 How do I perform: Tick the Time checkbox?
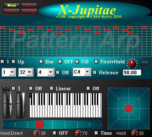click(96, 133)
